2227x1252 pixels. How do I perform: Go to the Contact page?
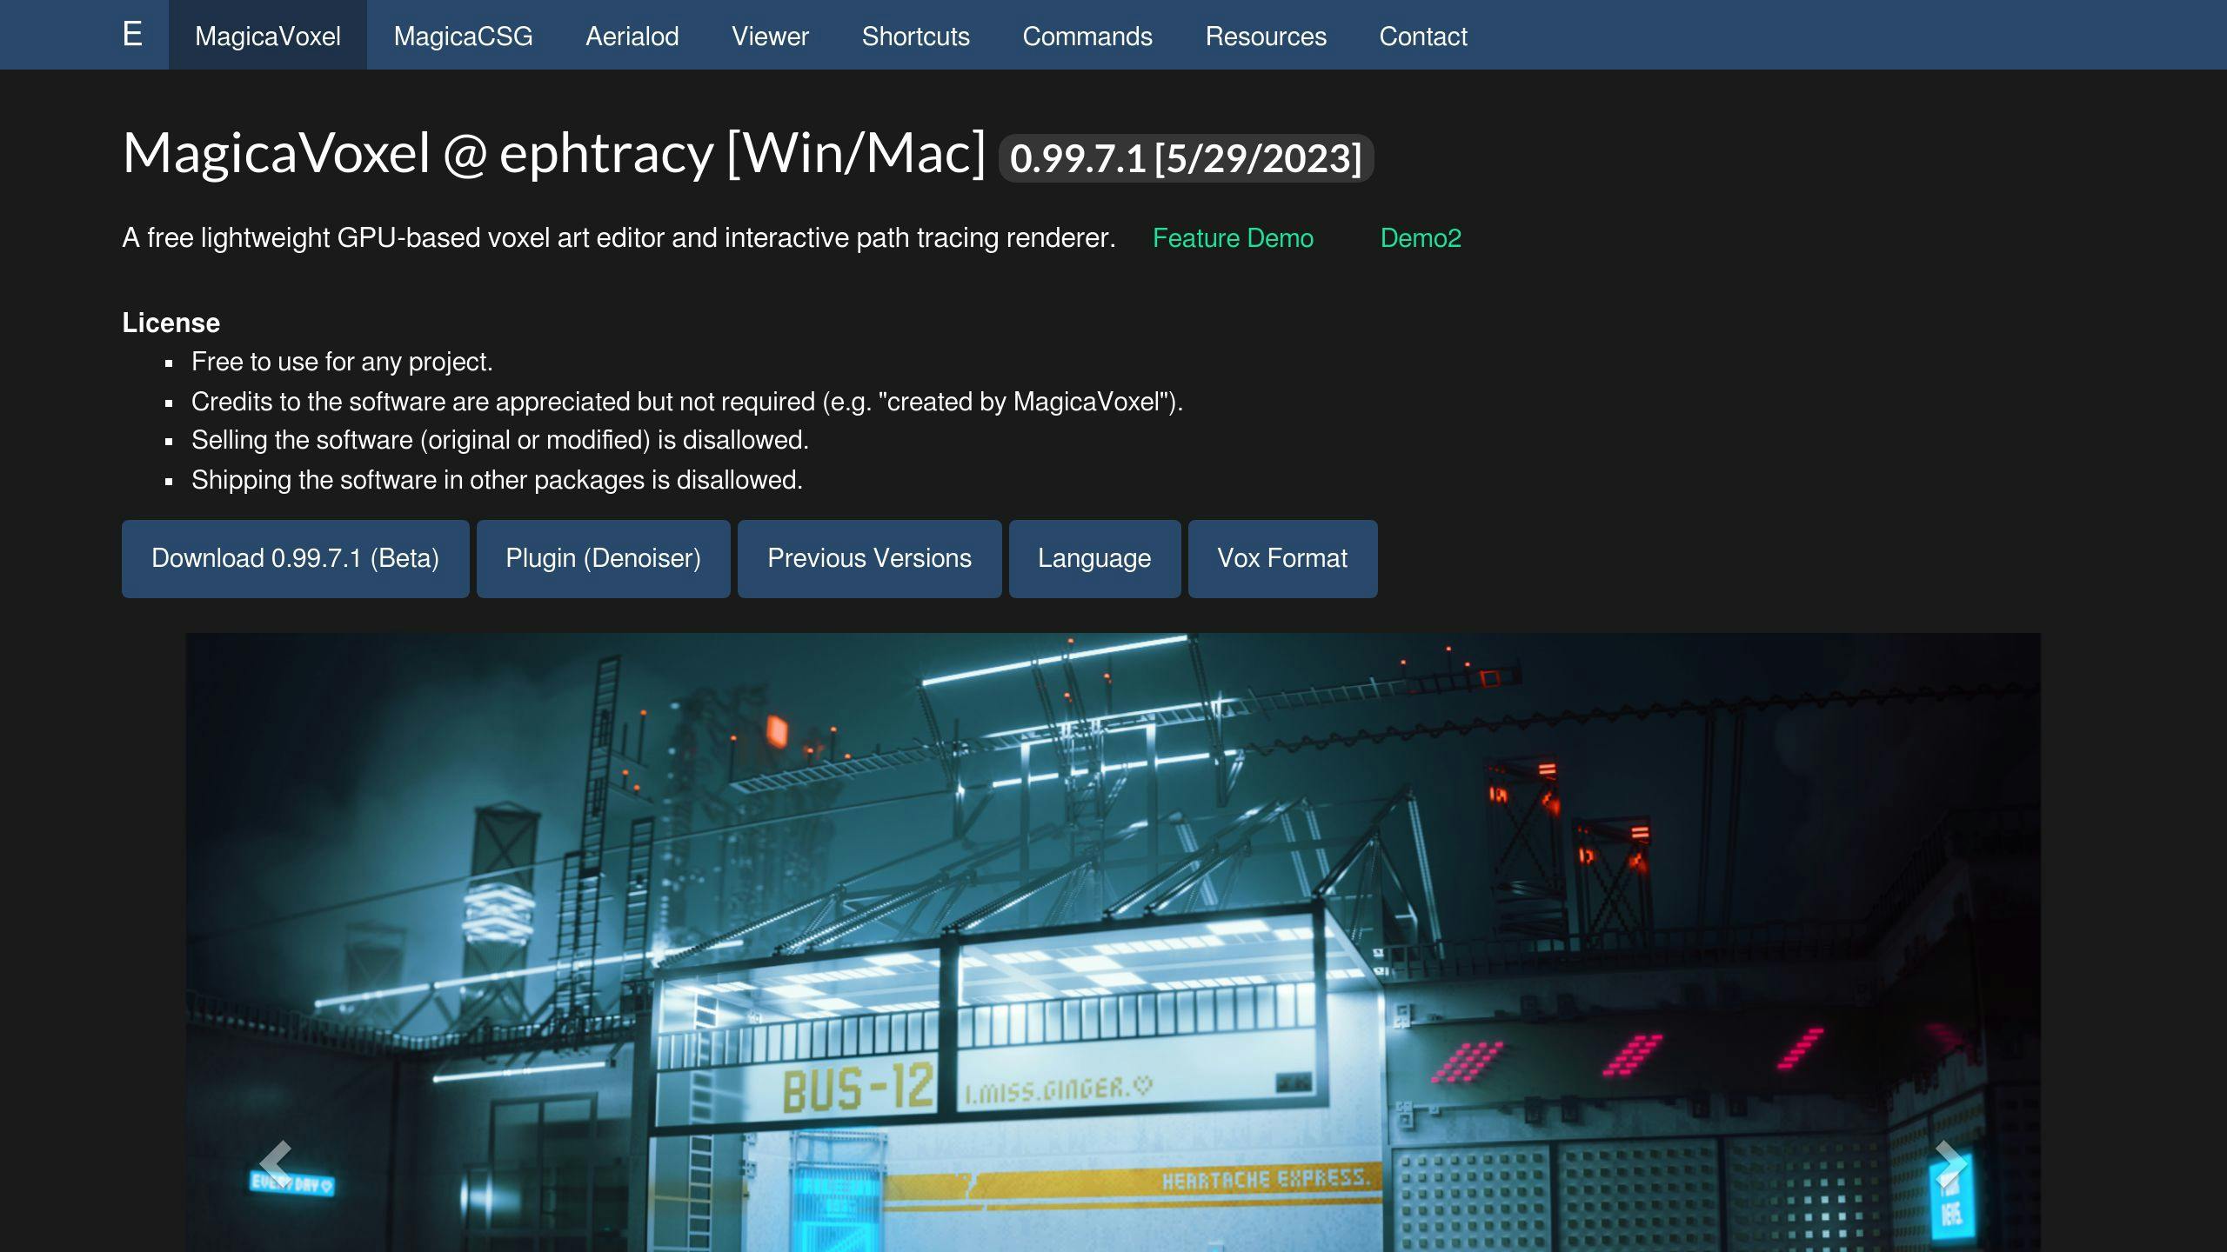pos(1423,35)
